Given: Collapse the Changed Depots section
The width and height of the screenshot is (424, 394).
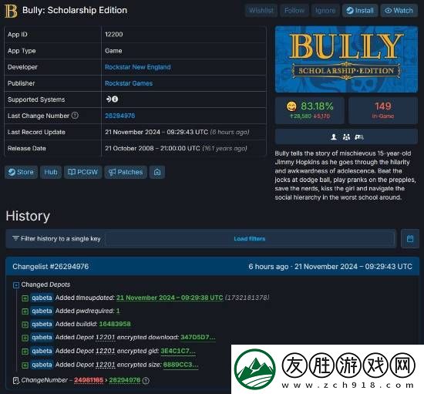Looking at the screenshot, I should [16, 285].
